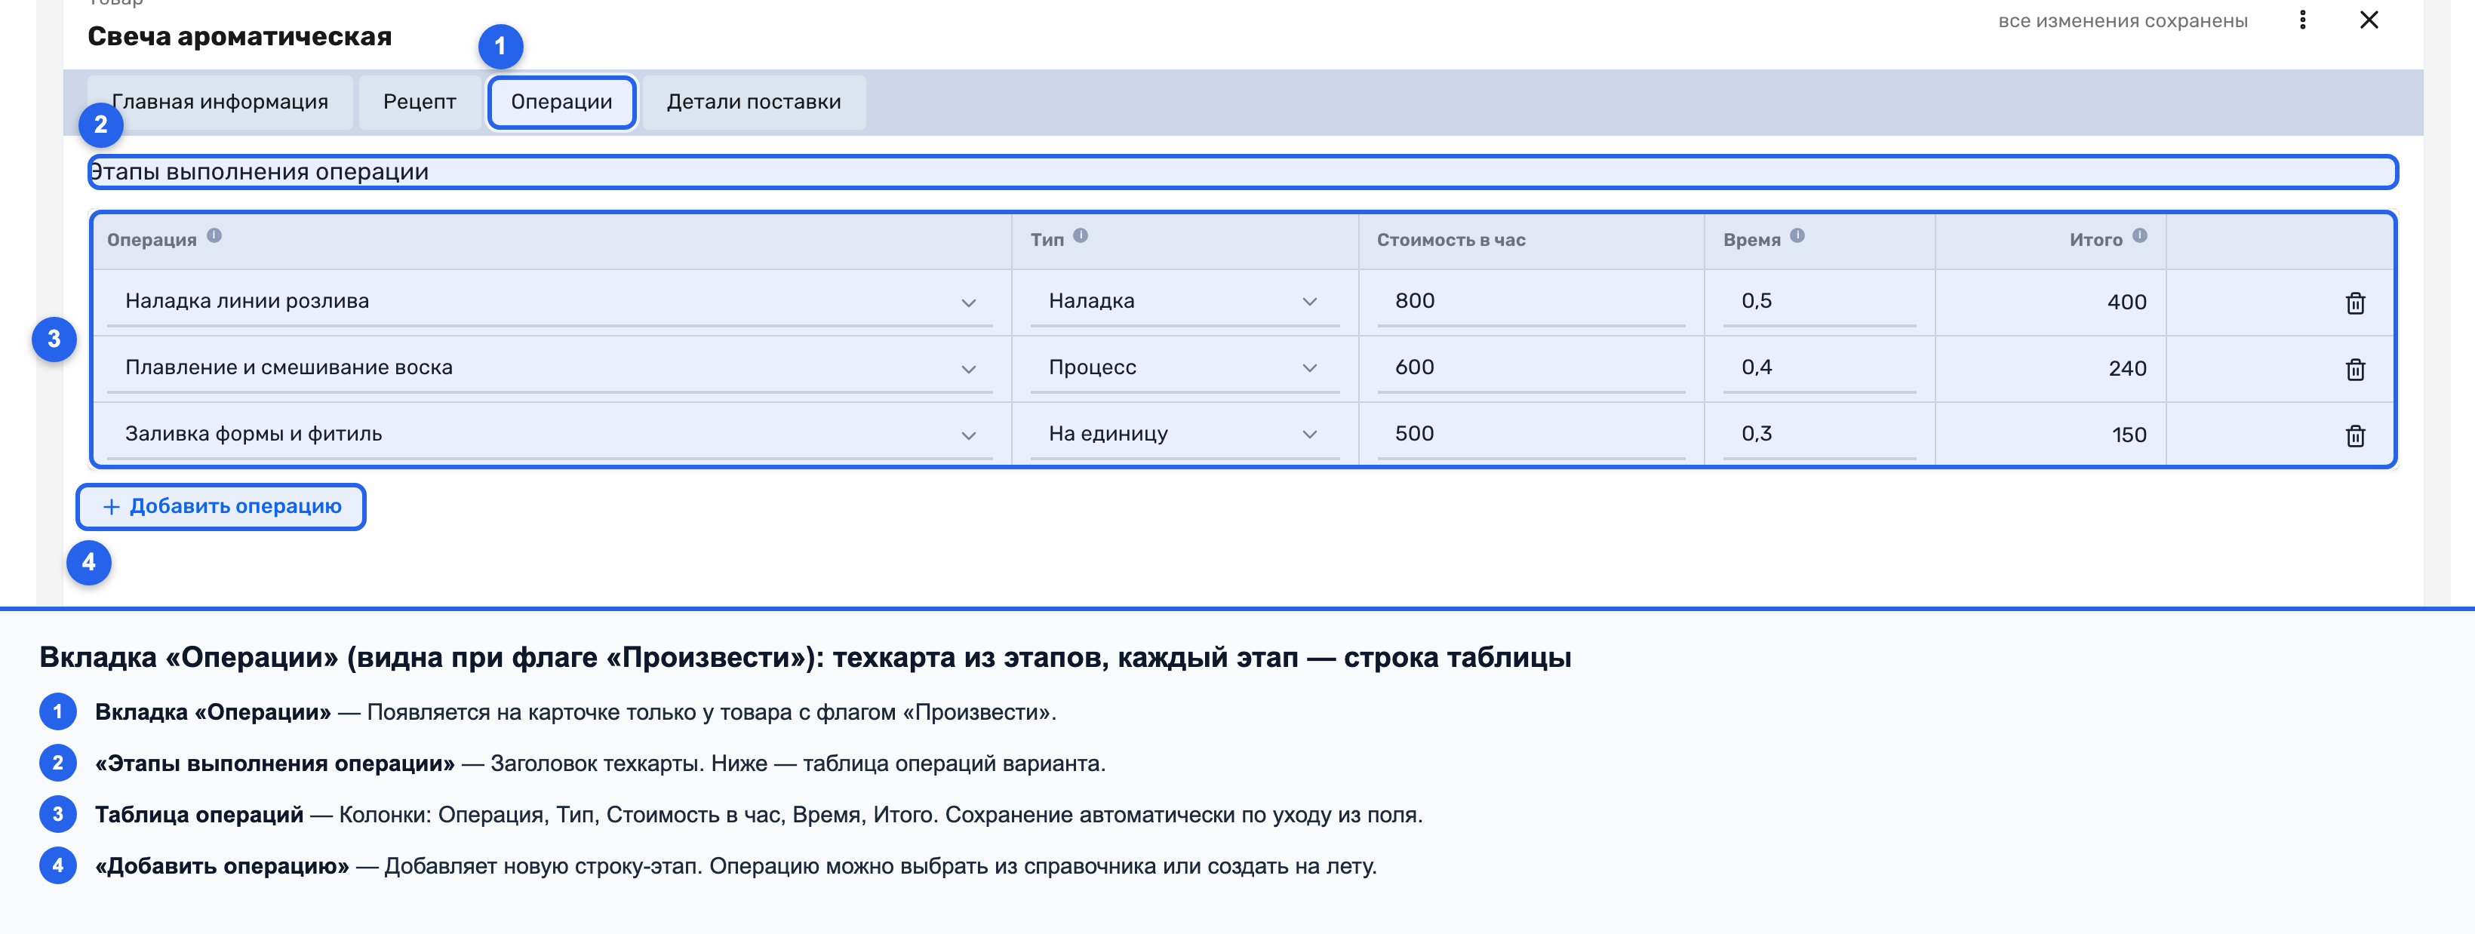Viewport: 2475px width, 934px height.
Task: Switch to Главная информация tab
Action: [220, 102]
